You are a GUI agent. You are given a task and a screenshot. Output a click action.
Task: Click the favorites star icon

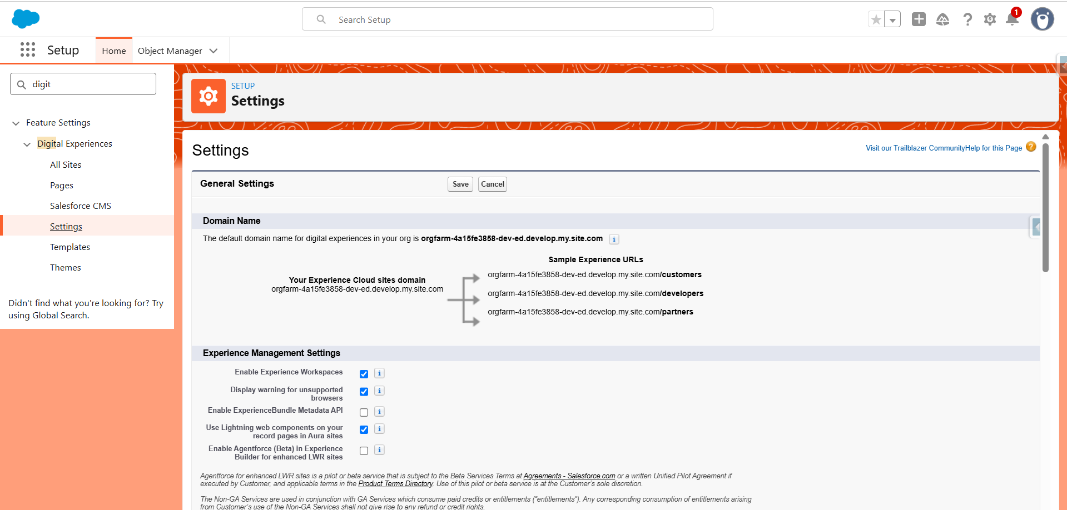point(876,19)
